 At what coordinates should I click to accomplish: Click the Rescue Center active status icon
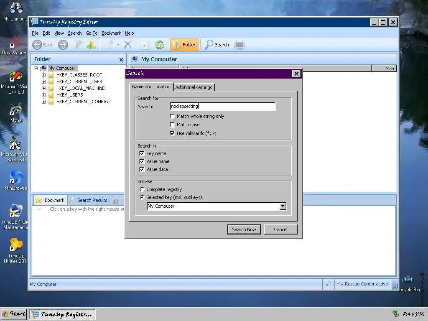[340, 284]
